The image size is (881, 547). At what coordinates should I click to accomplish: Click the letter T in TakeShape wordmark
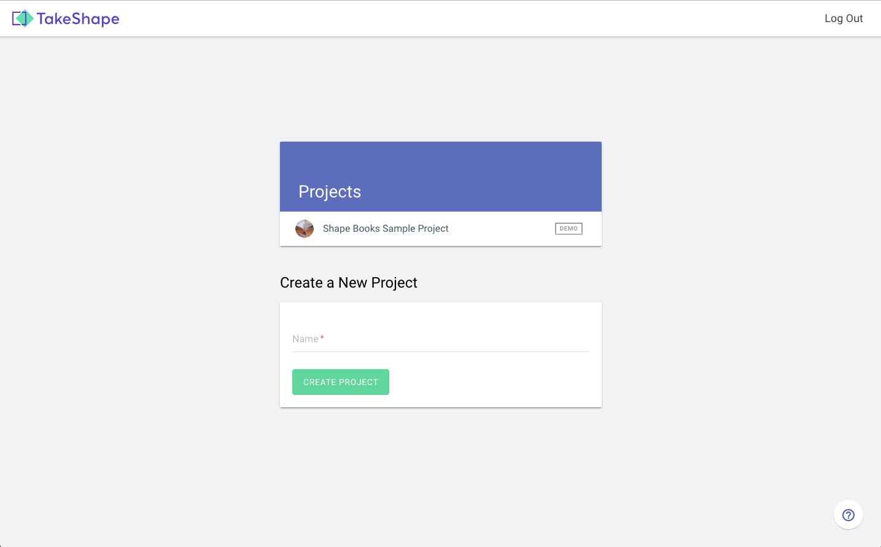(42, 19)
